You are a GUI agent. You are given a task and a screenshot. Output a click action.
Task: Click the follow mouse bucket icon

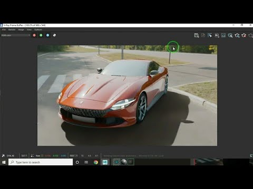click(217, 36)
